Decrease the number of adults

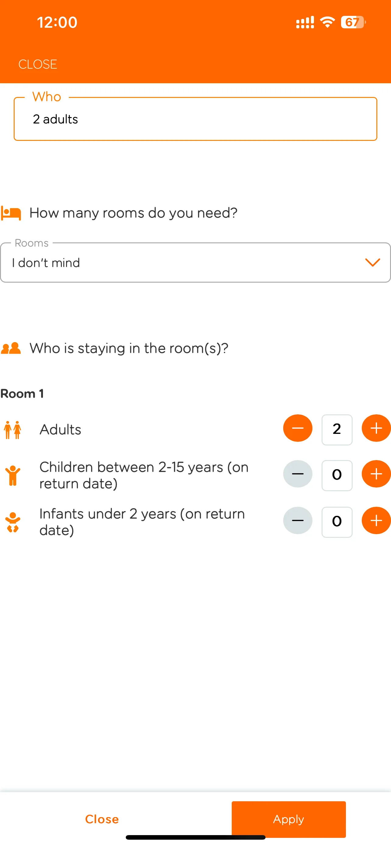(x=298, y=428)
